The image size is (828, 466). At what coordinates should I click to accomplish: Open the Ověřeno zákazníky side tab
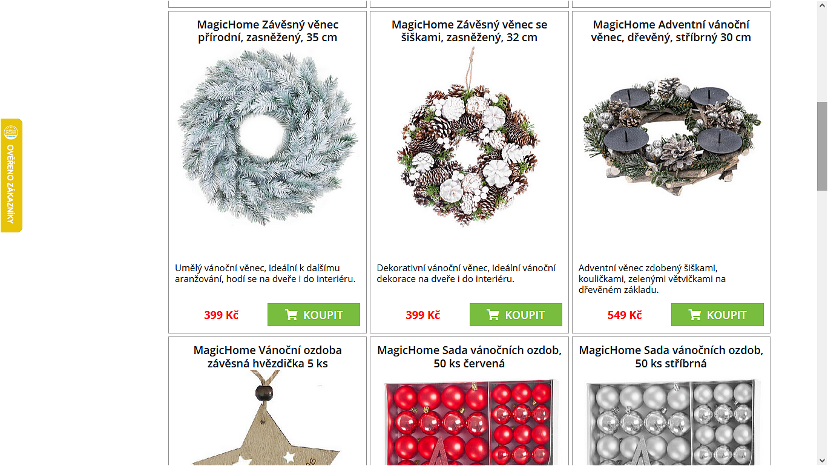pos(11,176)
